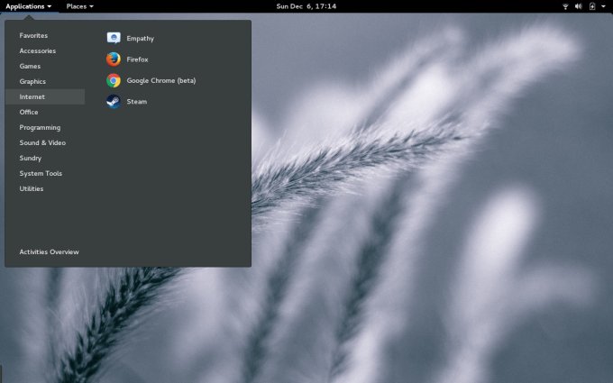Screen dimensions: 613x383
Task: Click the Steam icon
Action: point(114,102)
